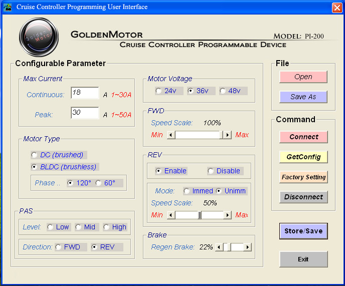Click the Regen Brake slider thumb

coord(229,247)
